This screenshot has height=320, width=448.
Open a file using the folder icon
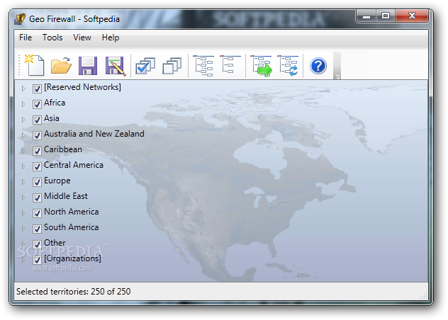[x=61, y=65]
